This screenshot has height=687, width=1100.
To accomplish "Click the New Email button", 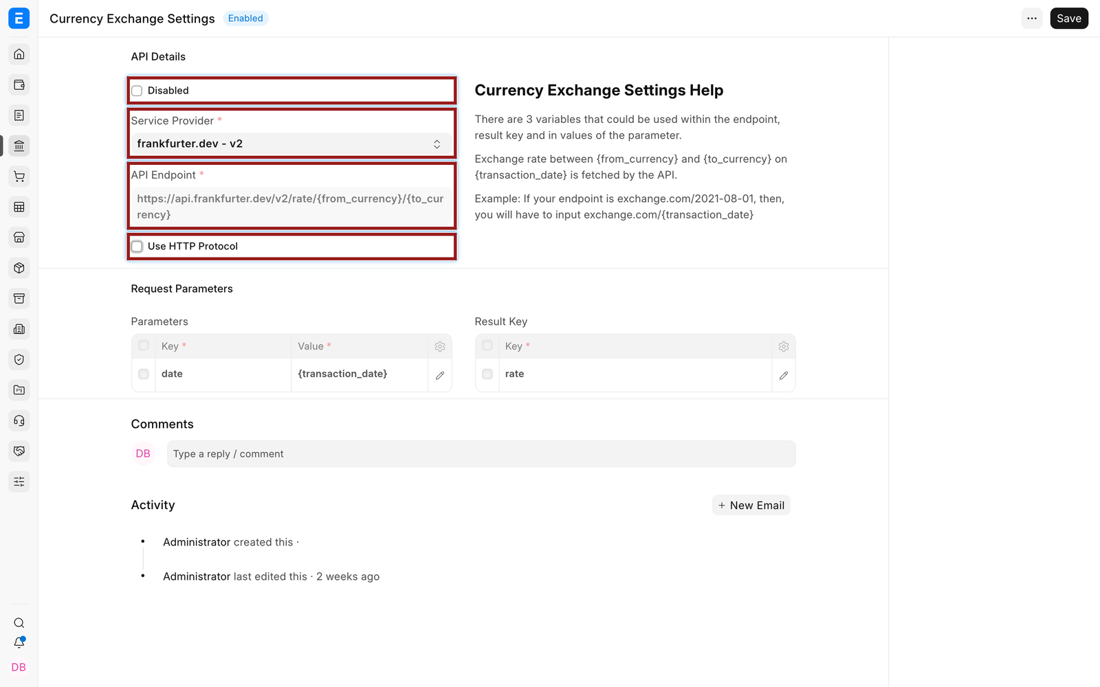I will coord(751,506).
